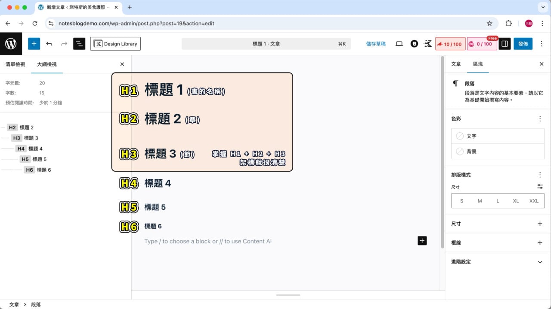The height and width of the screenshot is (309, 551).
Task: Click the redo arrow icon
Action: 64,43
